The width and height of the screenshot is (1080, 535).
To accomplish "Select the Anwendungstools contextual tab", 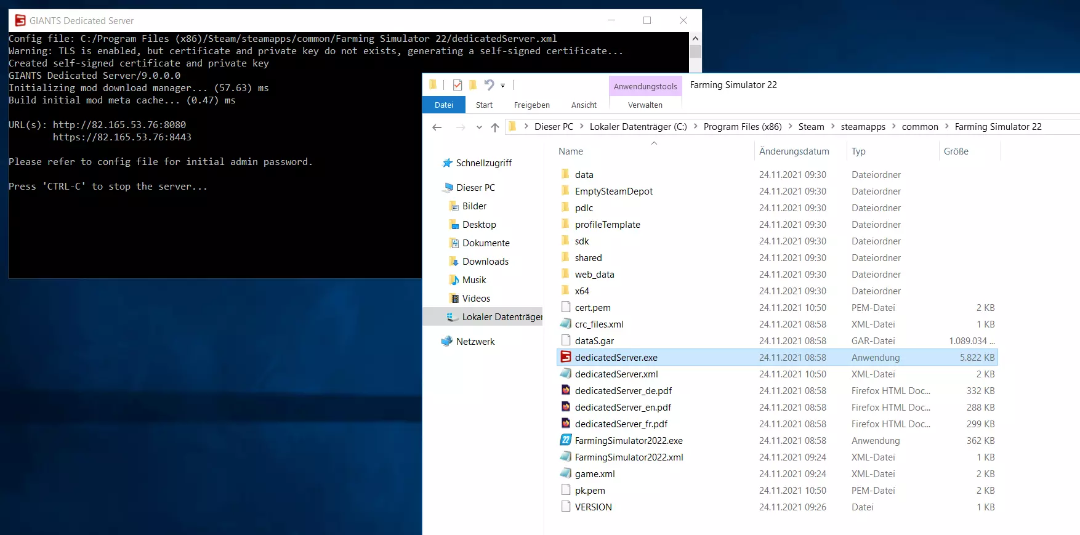I will point(645,86).
